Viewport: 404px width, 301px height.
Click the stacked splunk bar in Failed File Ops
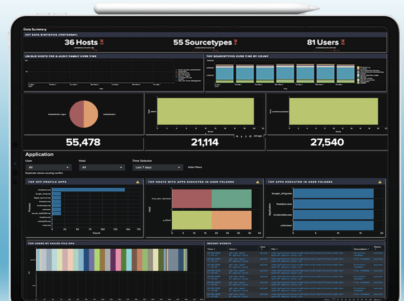[x=112, y=259]
